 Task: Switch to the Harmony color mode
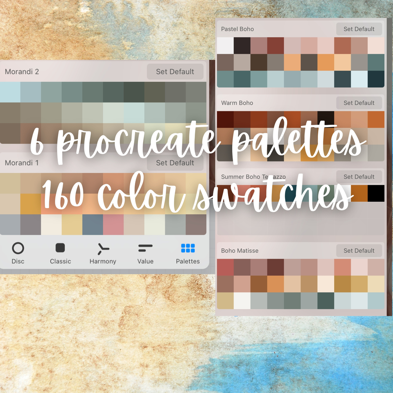point(103,253)
